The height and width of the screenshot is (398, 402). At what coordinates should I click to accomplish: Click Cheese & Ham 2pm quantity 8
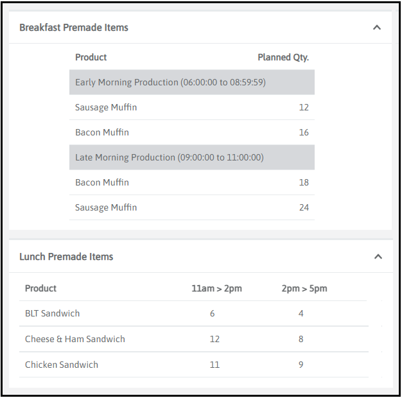click(301, 339)
